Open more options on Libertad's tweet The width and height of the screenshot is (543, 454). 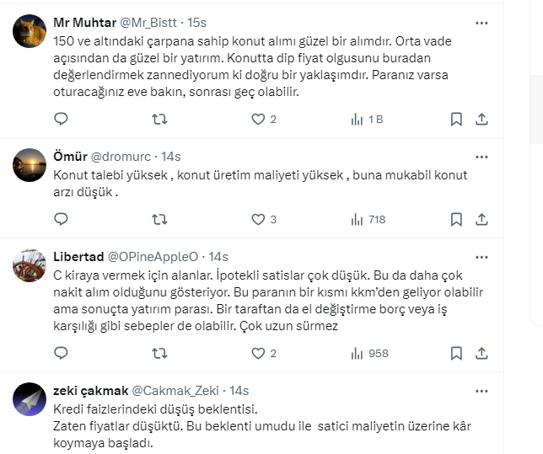481,256
